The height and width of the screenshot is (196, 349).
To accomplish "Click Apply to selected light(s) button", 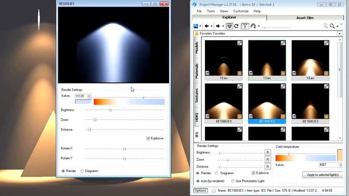I will [x=322, y=175].
